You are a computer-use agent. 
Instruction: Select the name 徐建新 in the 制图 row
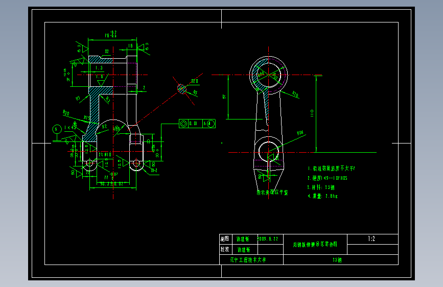pos(243,239)
